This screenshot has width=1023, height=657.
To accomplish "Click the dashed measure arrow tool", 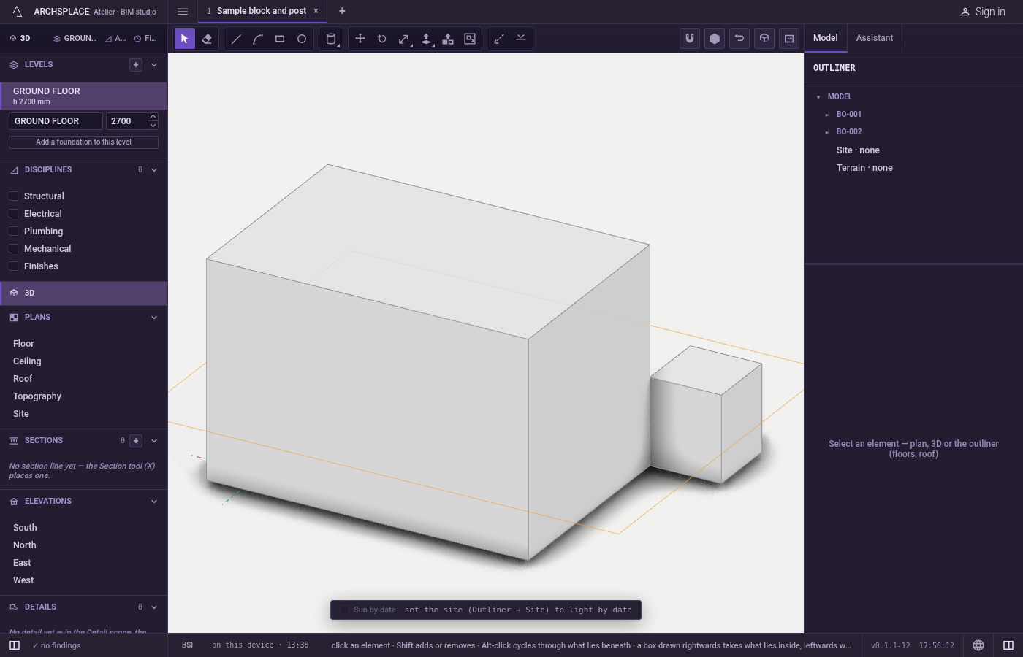I will pos(499,39).
